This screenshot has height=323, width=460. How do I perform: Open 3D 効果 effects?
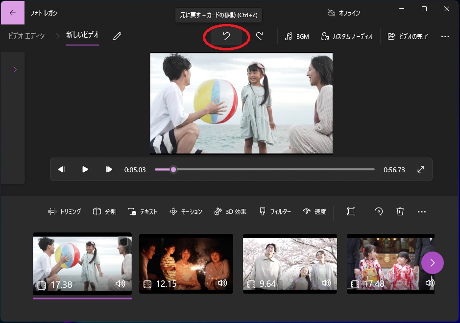(x=230, y=211)
